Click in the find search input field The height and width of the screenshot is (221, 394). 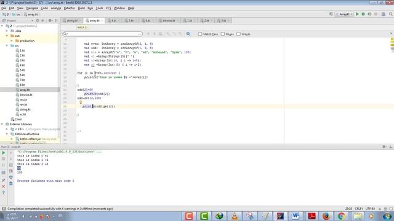[103, 34]
